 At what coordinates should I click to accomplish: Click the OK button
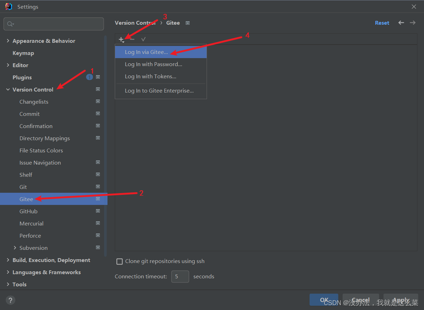click(x=324, y=300)
